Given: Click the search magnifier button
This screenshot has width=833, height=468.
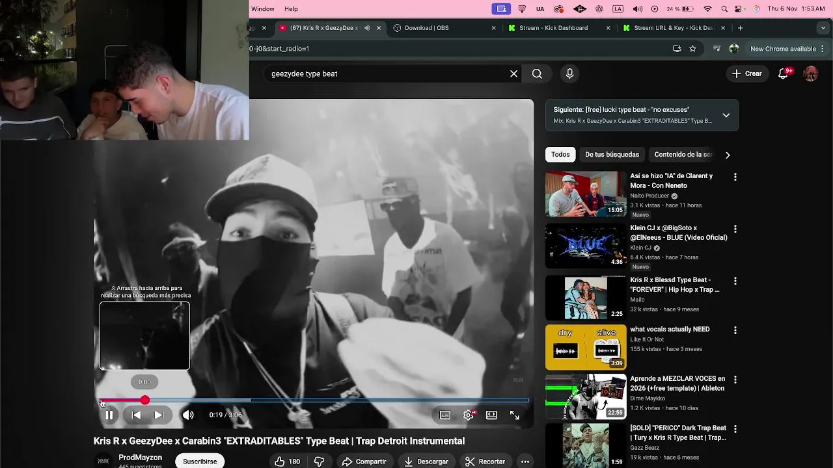Looking at the screenshot, I should click(x=537, y=73).
